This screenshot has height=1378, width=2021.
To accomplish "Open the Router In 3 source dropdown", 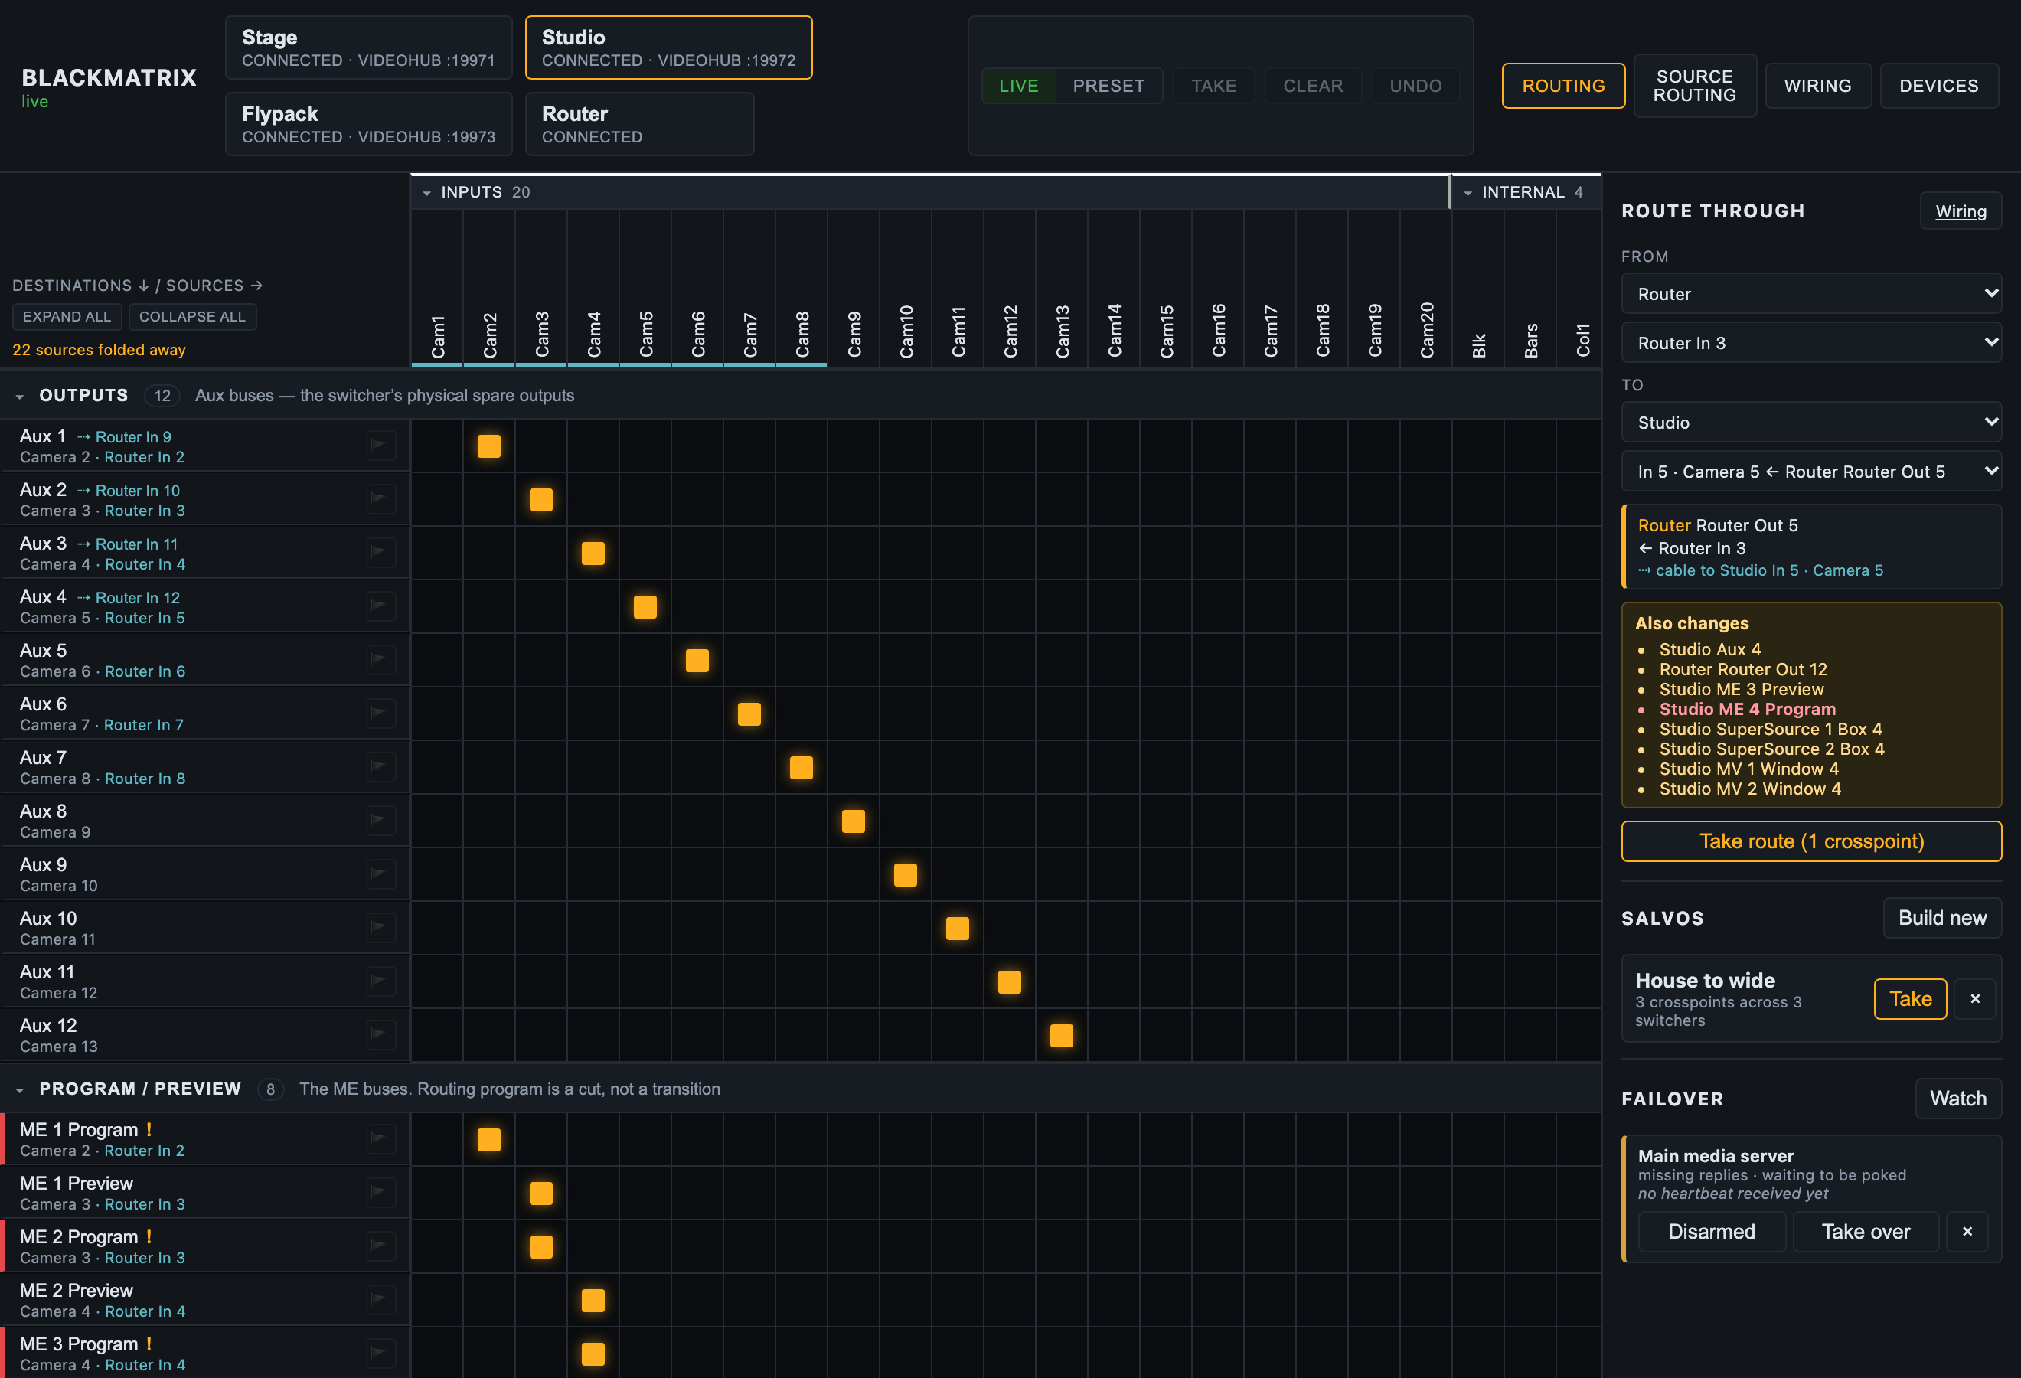I will pos(1810,342).
